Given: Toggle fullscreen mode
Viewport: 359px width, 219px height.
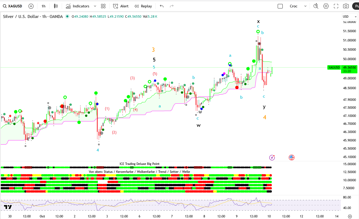Looking at the screenshot, I should pos(336,6).
